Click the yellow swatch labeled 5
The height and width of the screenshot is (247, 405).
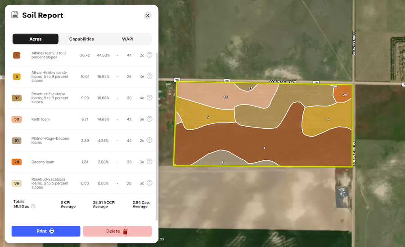pos(17,77)
